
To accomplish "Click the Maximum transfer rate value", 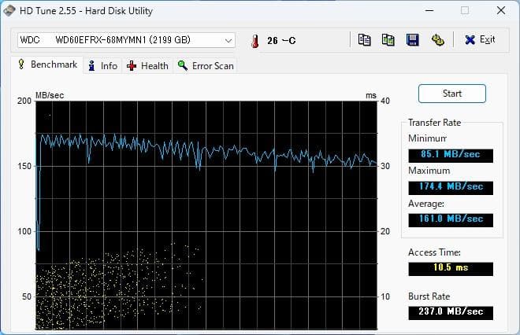I will 451,186.
